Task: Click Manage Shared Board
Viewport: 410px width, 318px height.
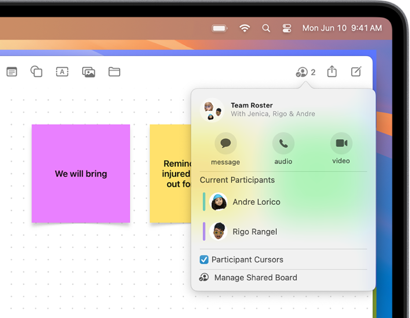Action: tap(255, 278)
